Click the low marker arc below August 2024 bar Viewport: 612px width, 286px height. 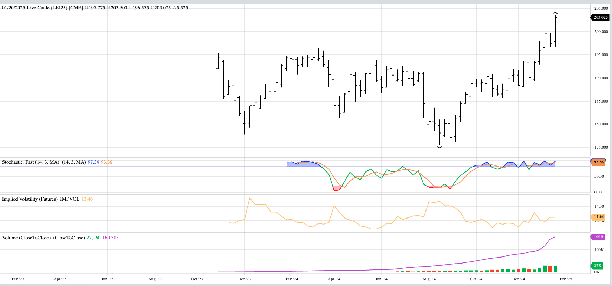point(440,147)
